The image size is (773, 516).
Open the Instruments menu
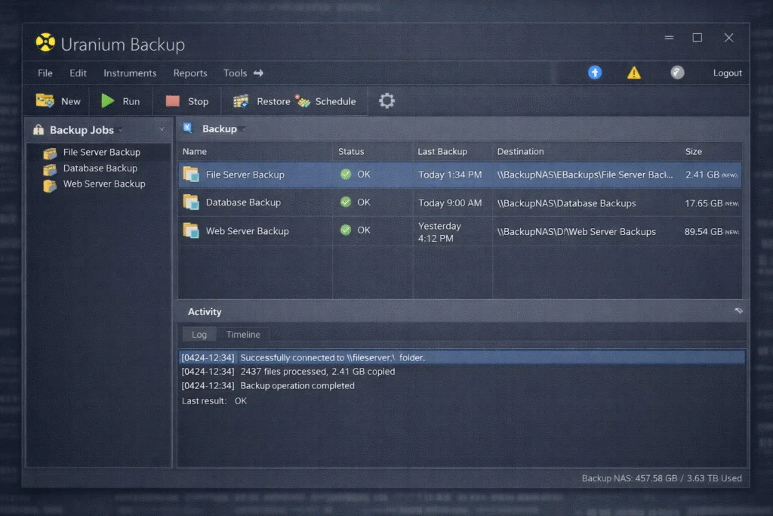(x=130, y=73)
